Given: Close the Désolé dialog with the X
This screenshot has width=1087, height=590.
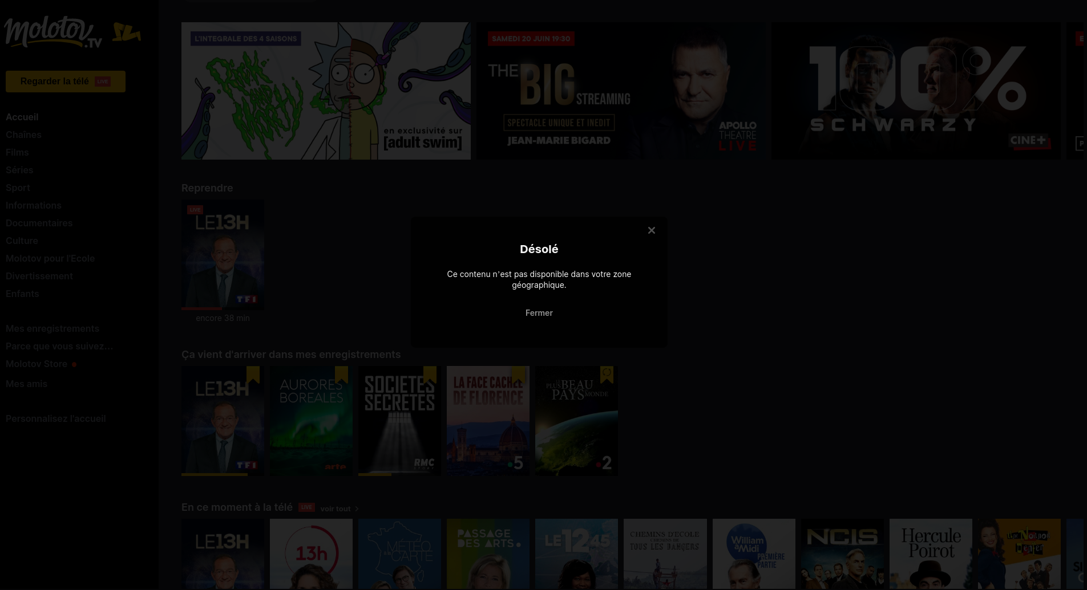Looking at the screenshot, I should pyautogui.click(x=652, y=230).
